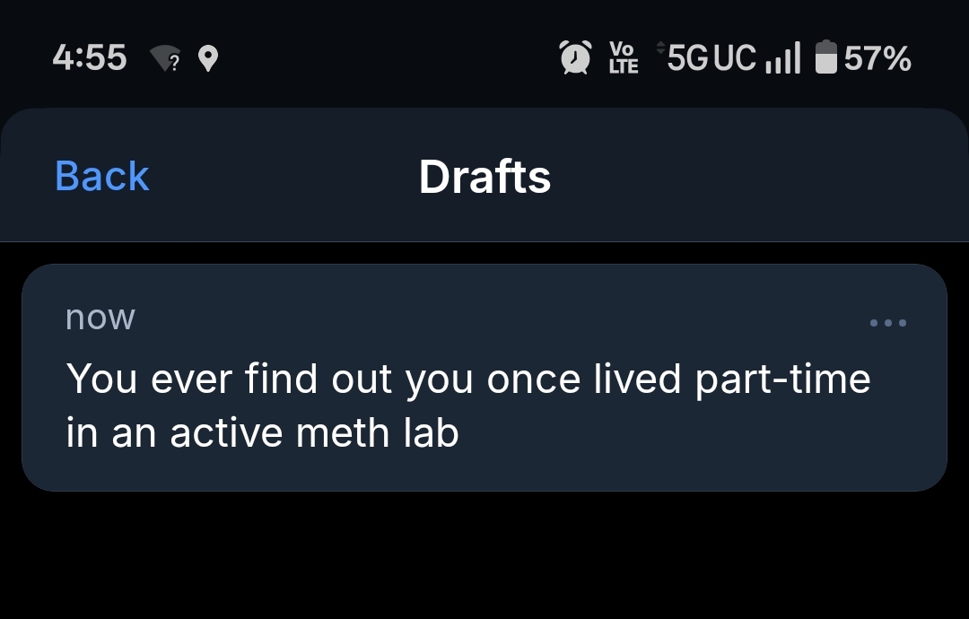This screenshot has height=619, width=969.
Task: Tap the Back link
Action: point(101,176)
